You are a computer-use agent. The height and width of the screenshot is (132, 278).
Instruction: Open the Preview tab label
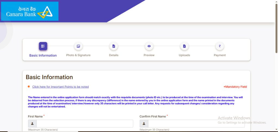(x=149, y=55)
